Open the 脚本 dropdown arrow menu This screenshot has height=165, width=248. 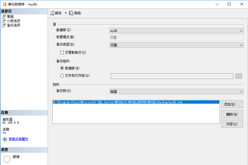66,13
